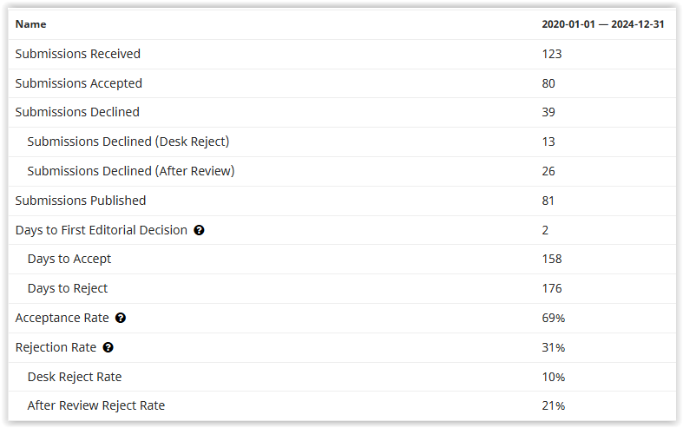Click the Submissions Published row label
This screenshot has height=428, width=683.
[x=81, y=201]
